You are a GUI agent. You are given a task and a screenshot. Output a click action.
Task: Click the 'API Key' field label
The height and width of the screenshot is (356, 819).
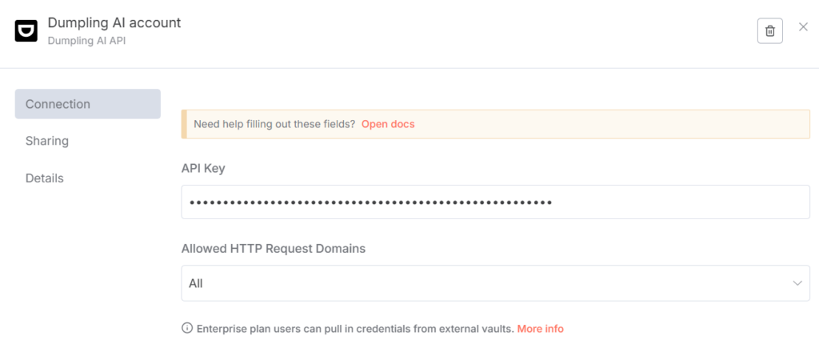203,167
